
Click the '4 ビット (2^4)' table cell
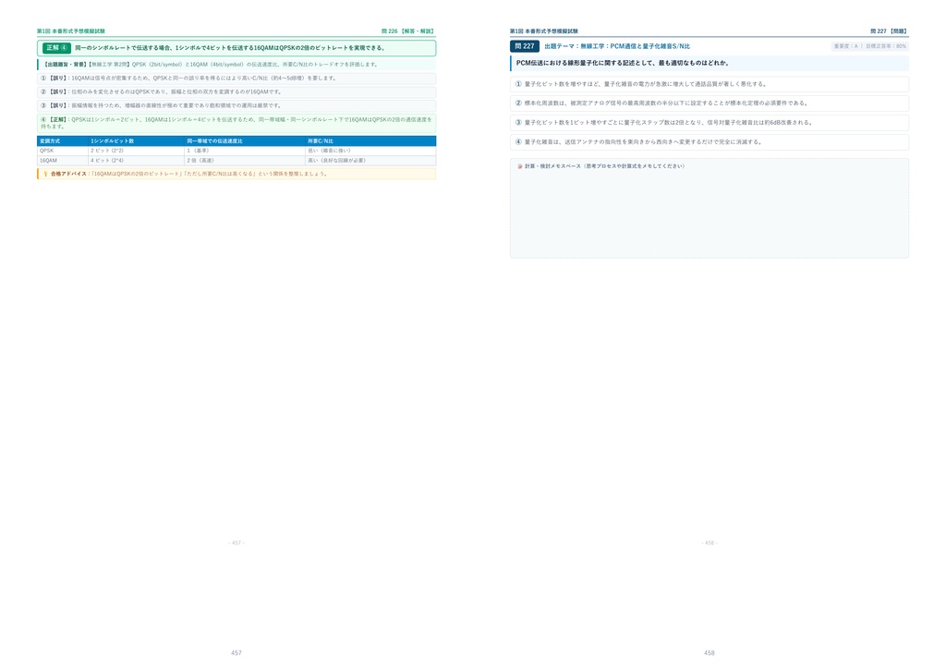(x=137, y=161)
